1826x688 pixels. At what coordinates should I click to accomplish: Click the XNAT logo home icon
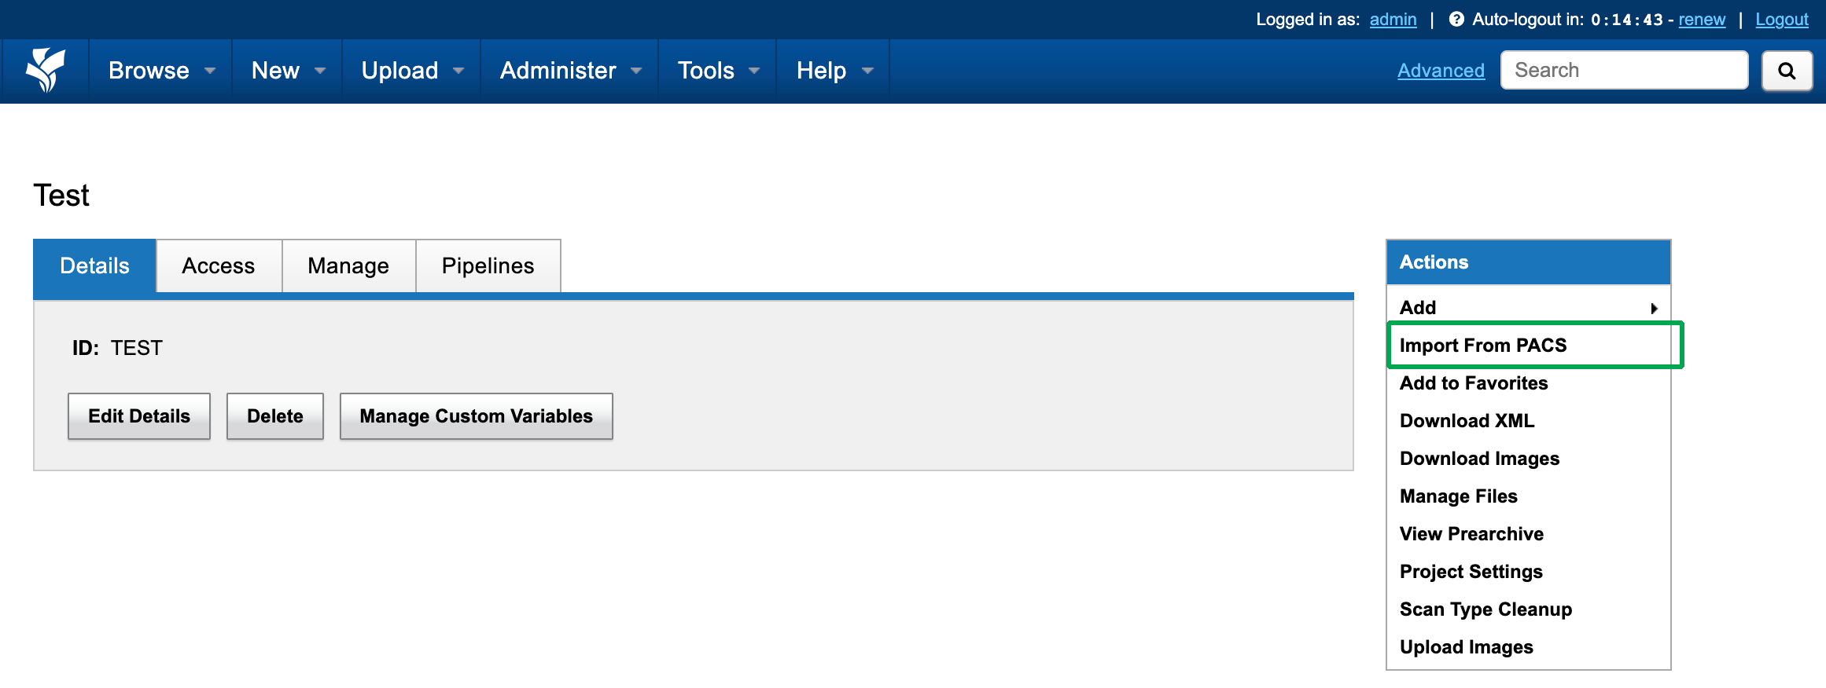[46, 71]
